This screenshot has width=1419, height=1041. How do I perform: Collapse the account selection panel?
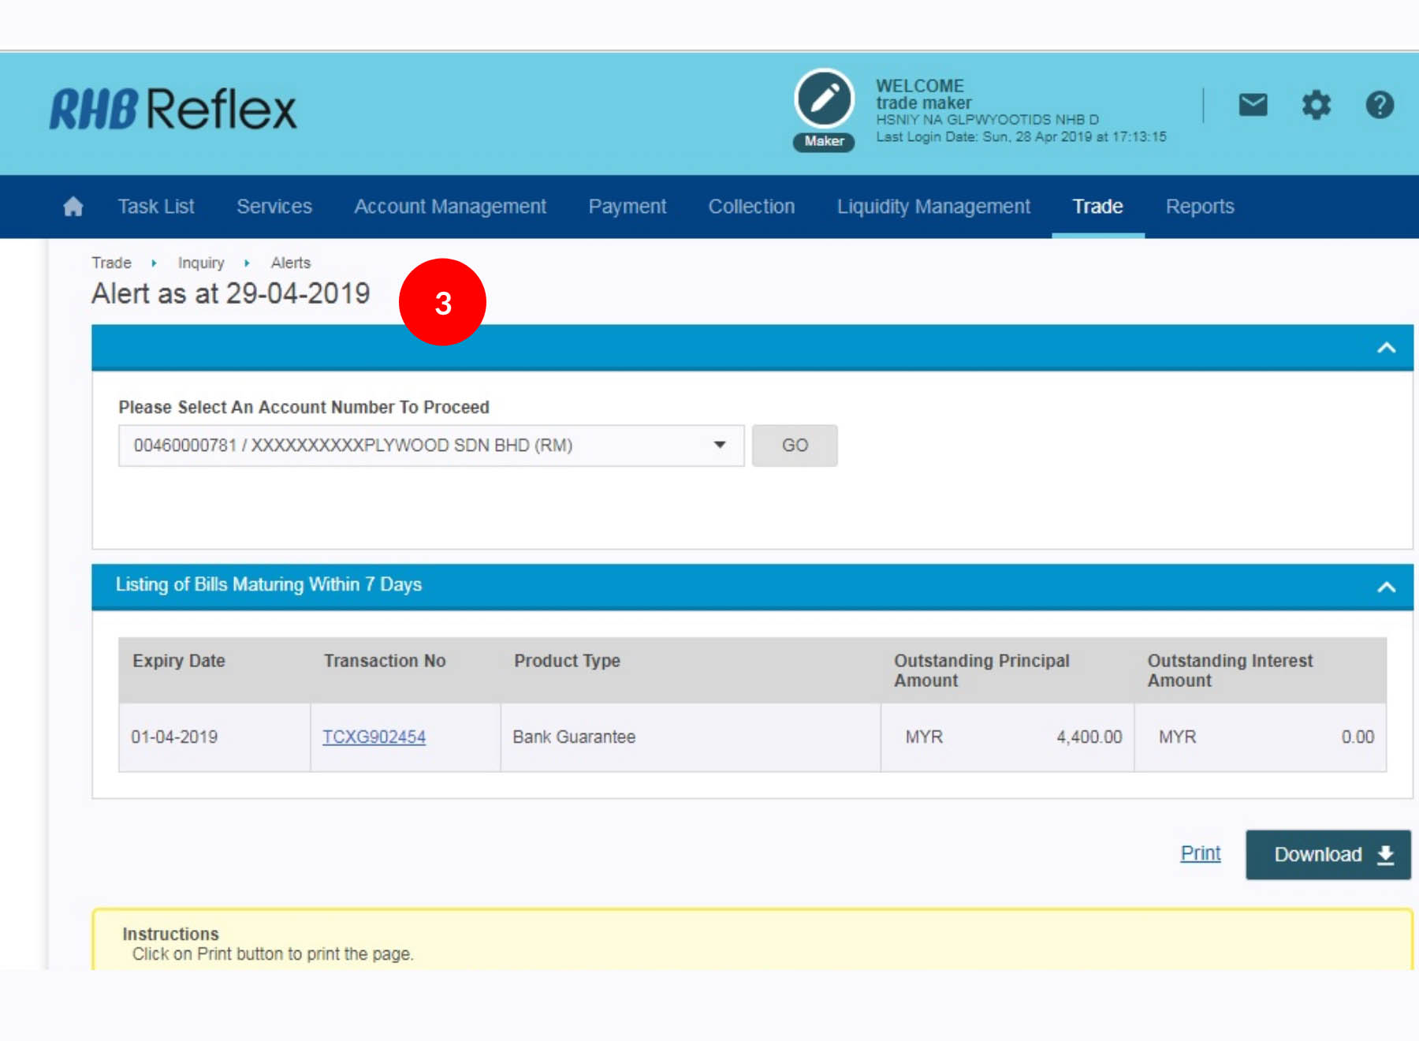[1386, 348]
